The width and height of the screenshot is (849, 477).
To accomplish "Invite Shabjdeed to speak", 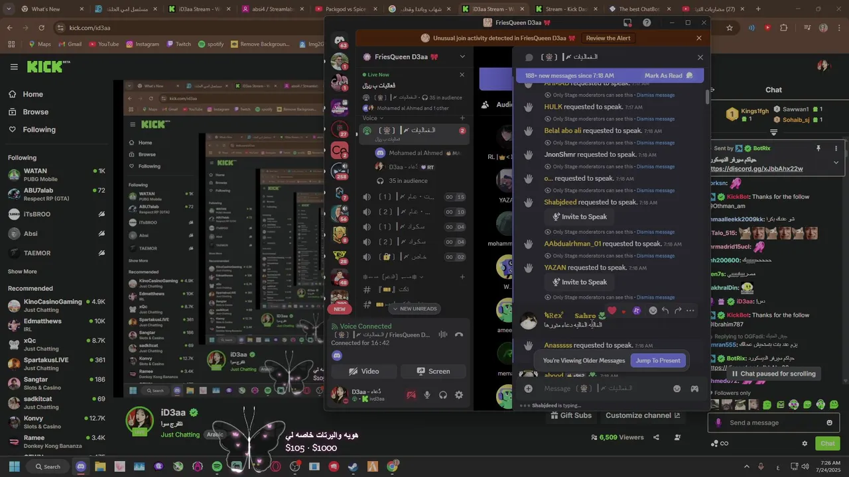I will point(580,217).
